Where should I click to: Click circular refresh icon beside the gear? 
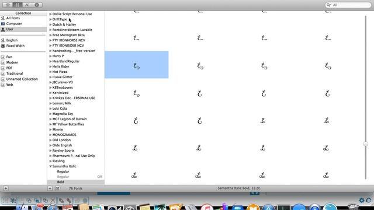pos(369,200)
